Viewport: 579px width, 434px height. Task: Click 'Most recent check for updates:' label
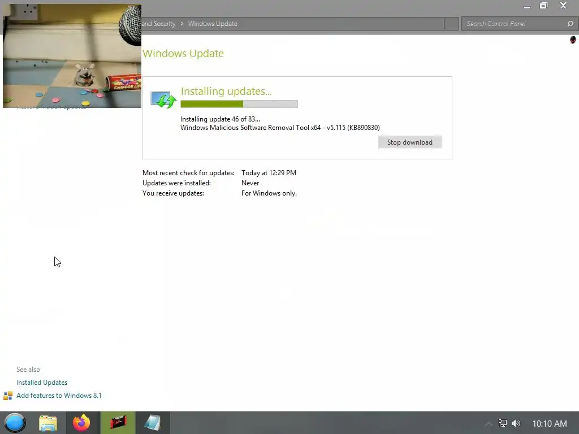(x=188, y=173)
